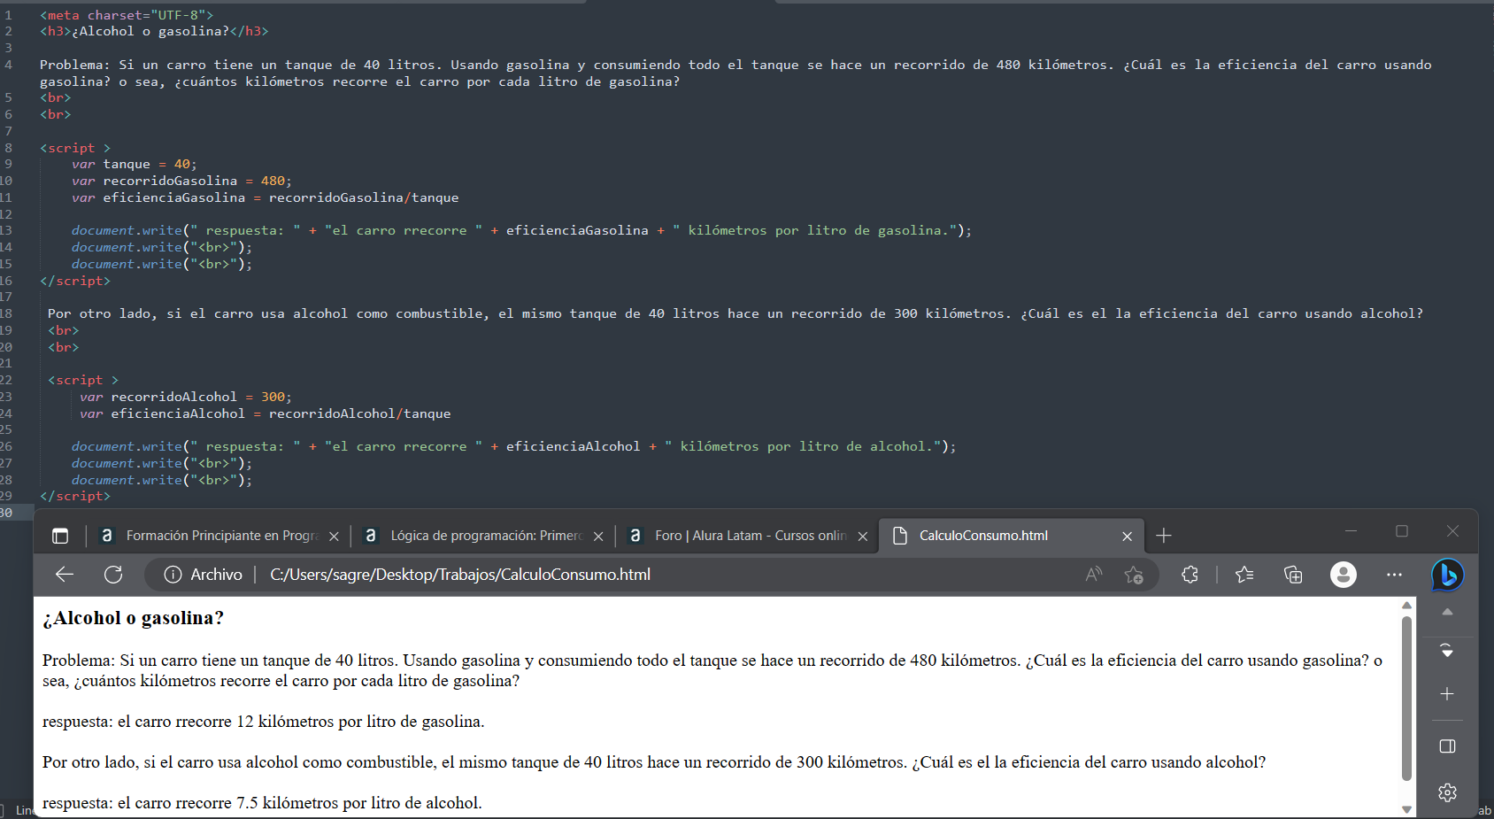Select the CalculoConsumo.html tab
The image size is (1494, 819).
[x=1011, y=536]
